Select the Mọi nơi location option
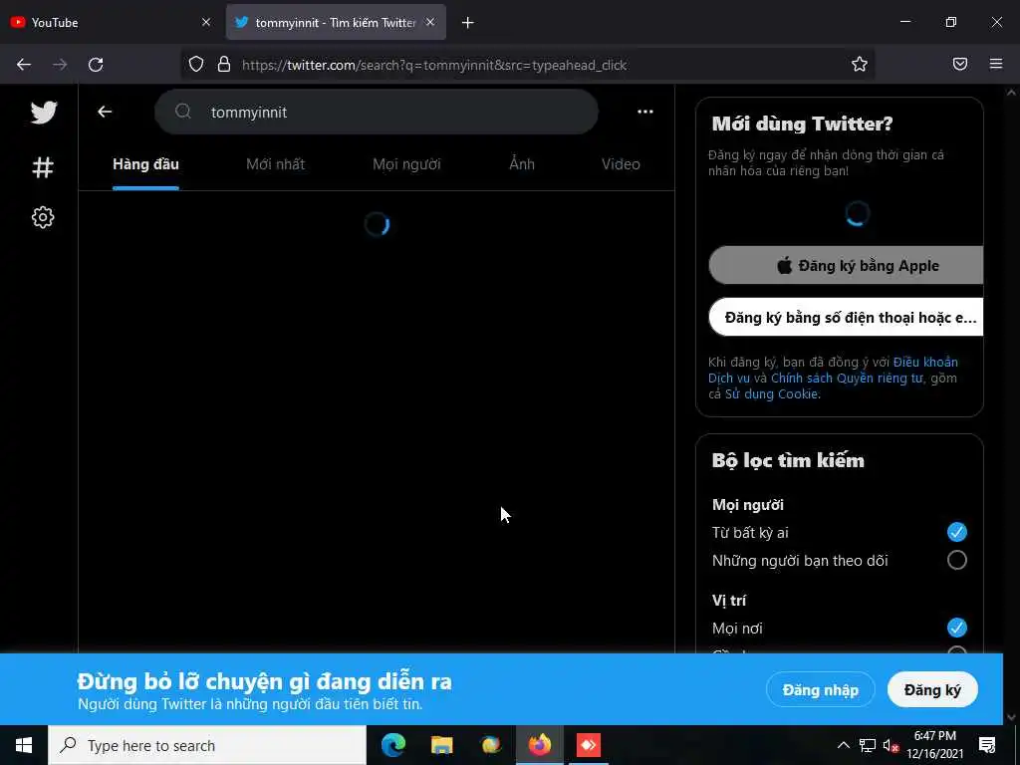The width and height of the screenshot is (1020, 765). (x=957, y=628)
